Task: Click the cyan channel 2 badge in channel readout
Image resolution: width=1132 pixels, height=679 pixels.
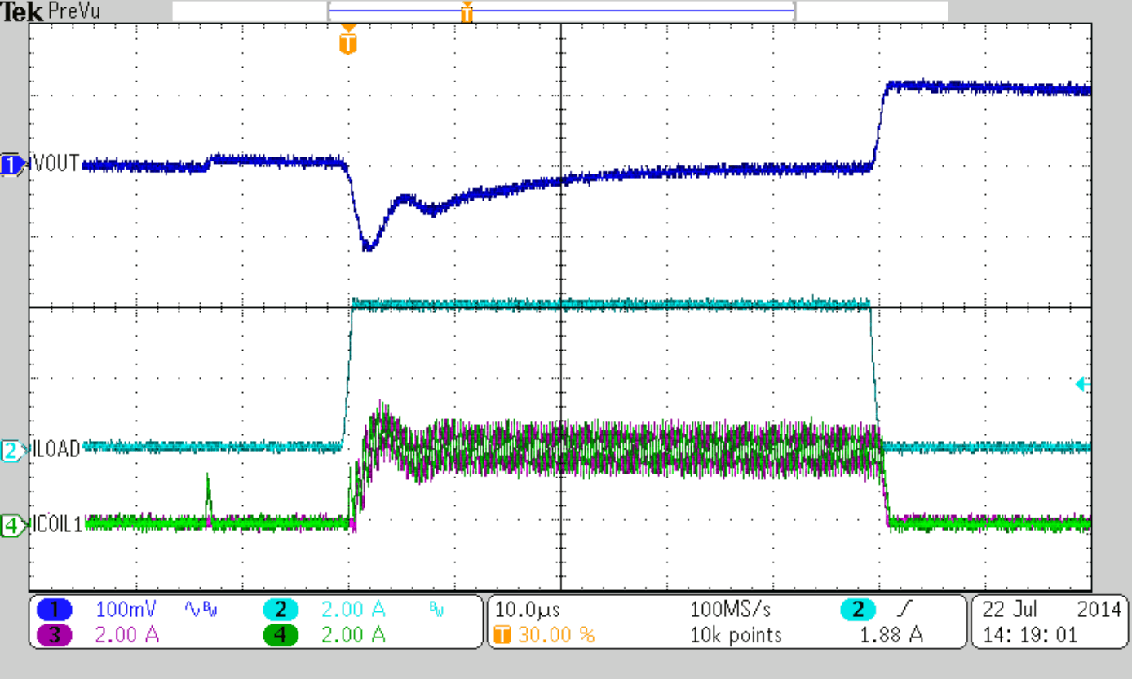Action: click(281, 609)
